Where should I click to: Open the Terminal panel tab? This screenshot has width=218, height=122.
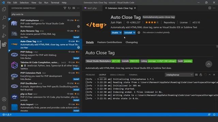tap(133, 75)
